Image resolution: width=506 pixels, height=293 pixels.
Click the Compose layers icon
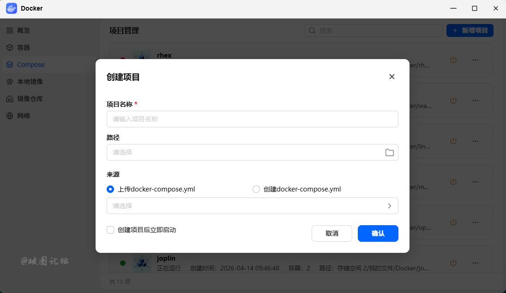[x=10, y=65]
